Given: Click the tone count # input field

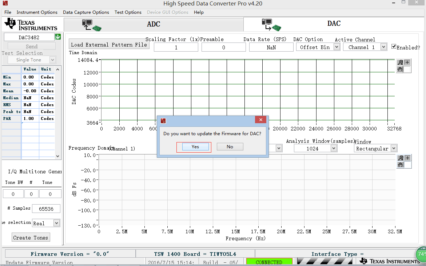Looking at the screenshot, I should [31, 194].
